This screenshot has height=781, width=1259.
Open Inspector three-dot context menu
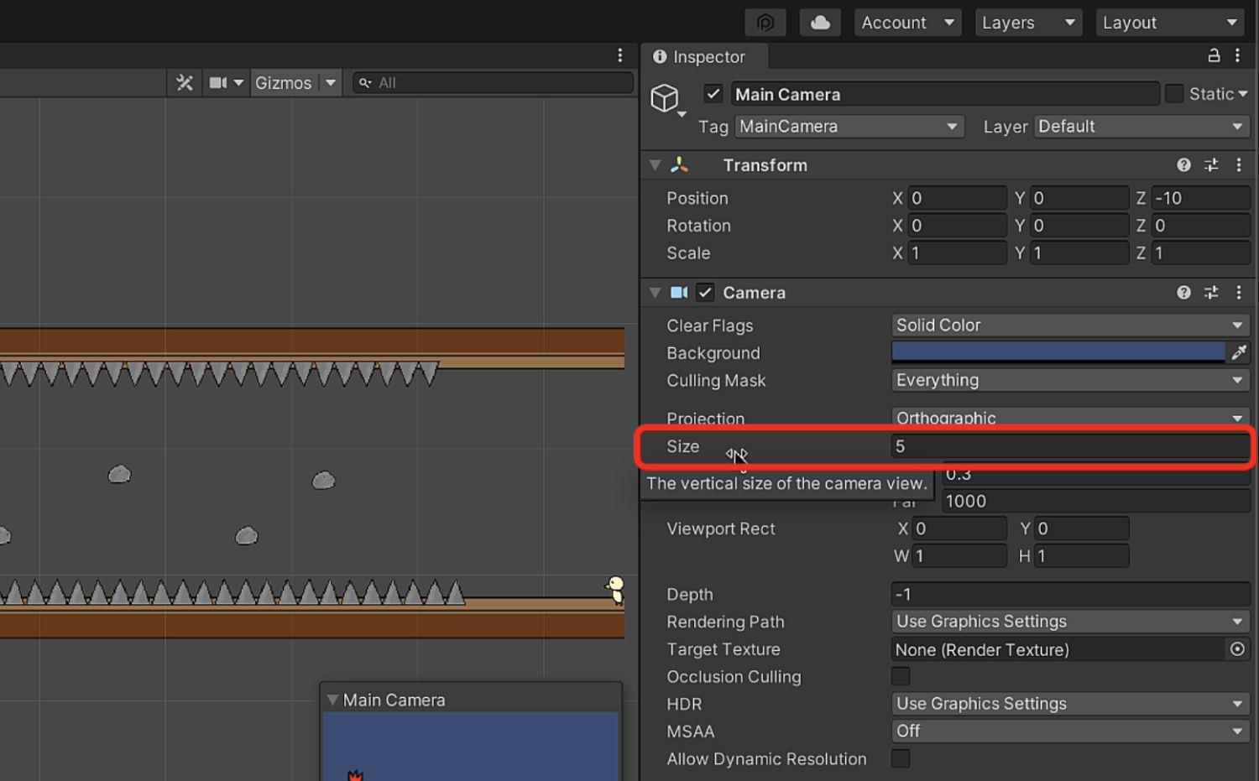(x=1237, y=55)
